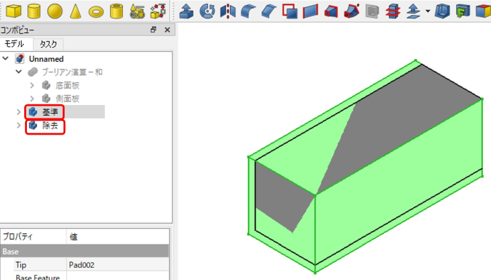The width and height of the screenshot is (491, 280).
Task: Click the Tip property name
Action: [x=21, y=265]
